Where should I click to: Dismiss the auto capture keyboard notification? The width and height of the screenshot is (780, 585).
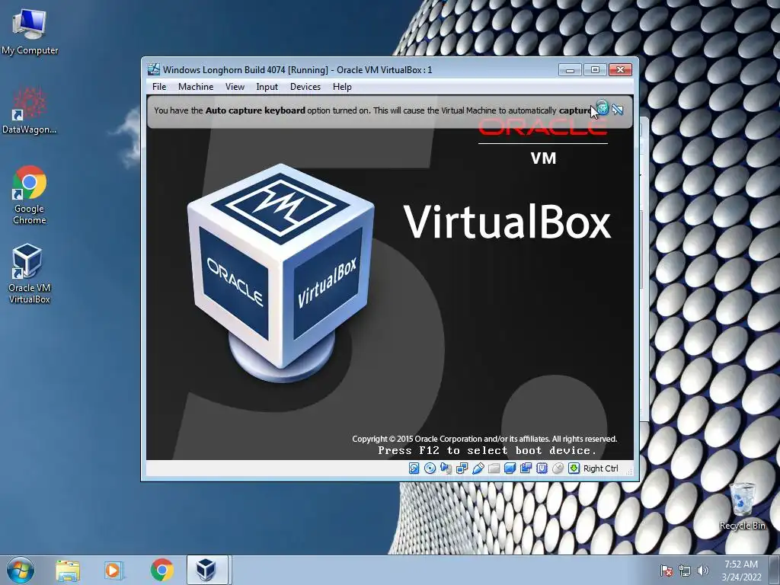(603, 107)
